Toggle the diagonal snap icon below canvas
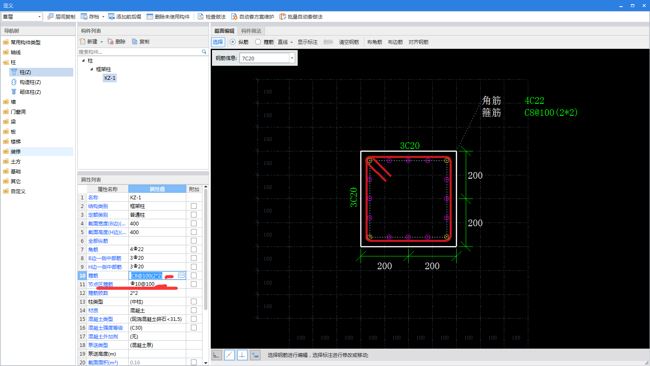This screenshot has height=366, width=650. click(229, 355)
